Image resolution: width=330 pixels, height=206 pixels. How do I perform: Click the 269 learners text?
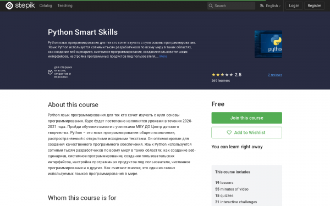[x=221, y=81]
